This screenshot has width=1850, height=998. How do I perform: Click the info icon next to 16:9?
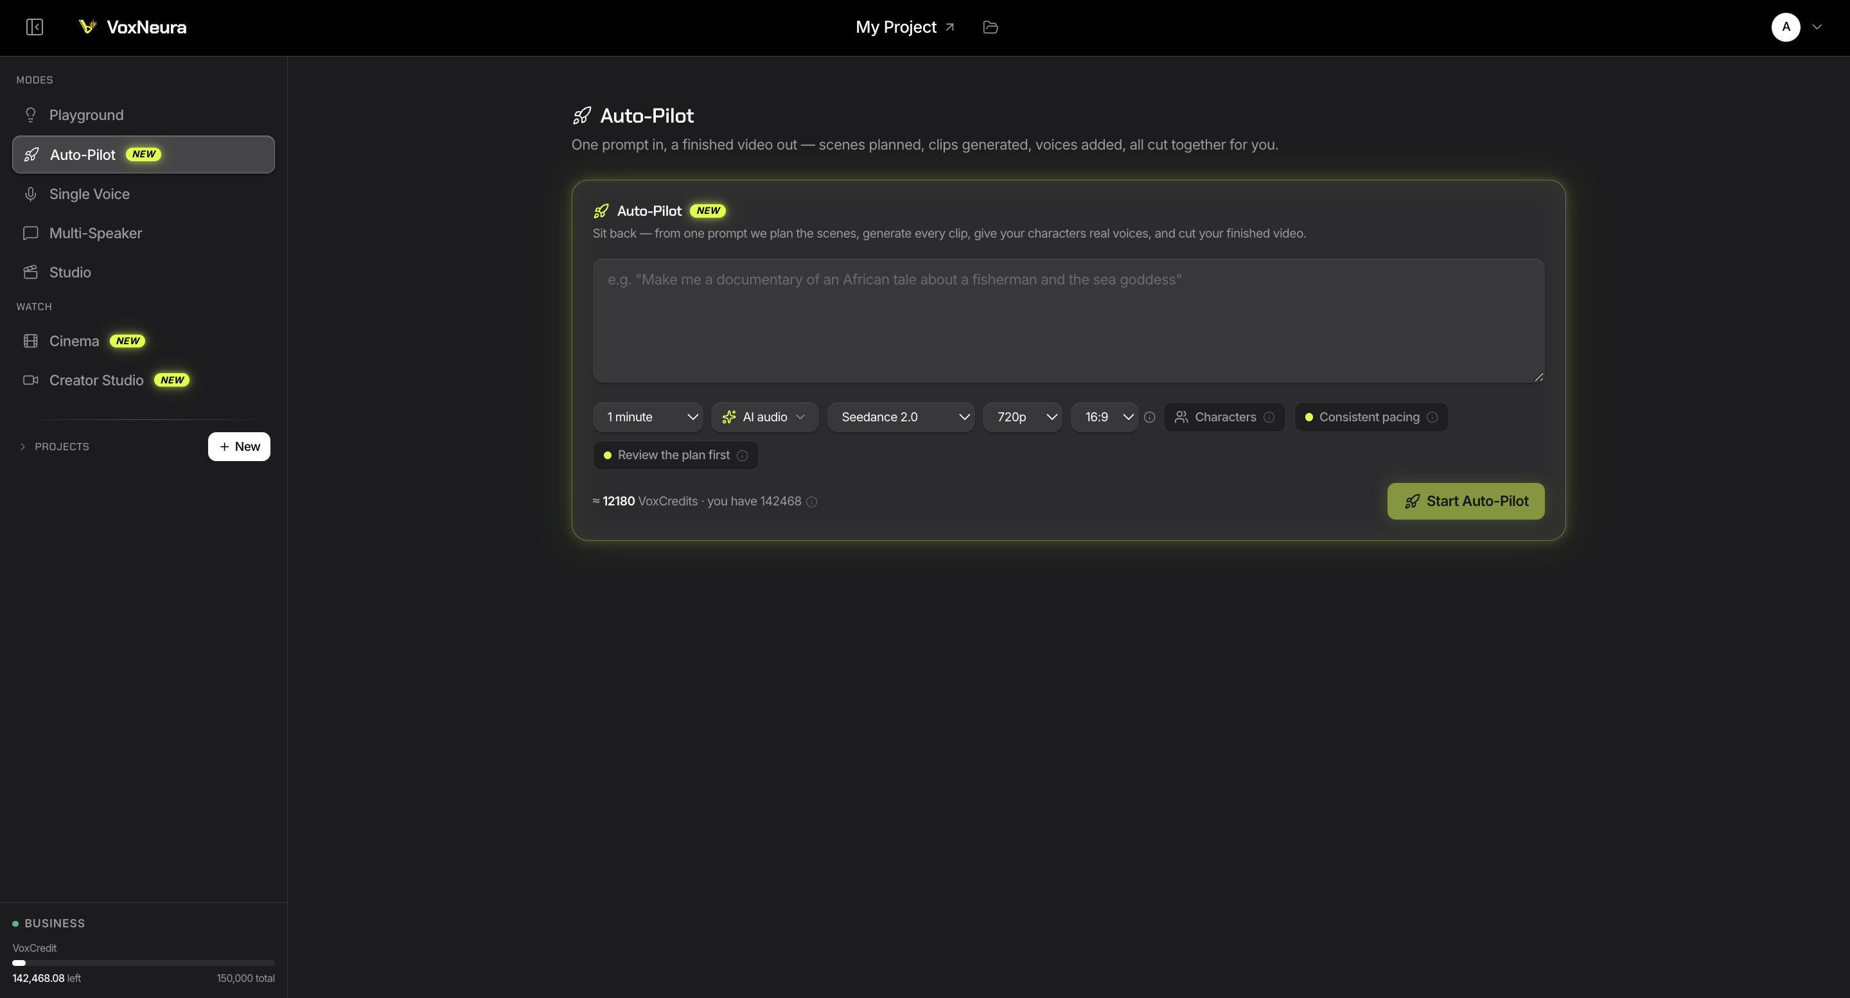pos(1149,417)
